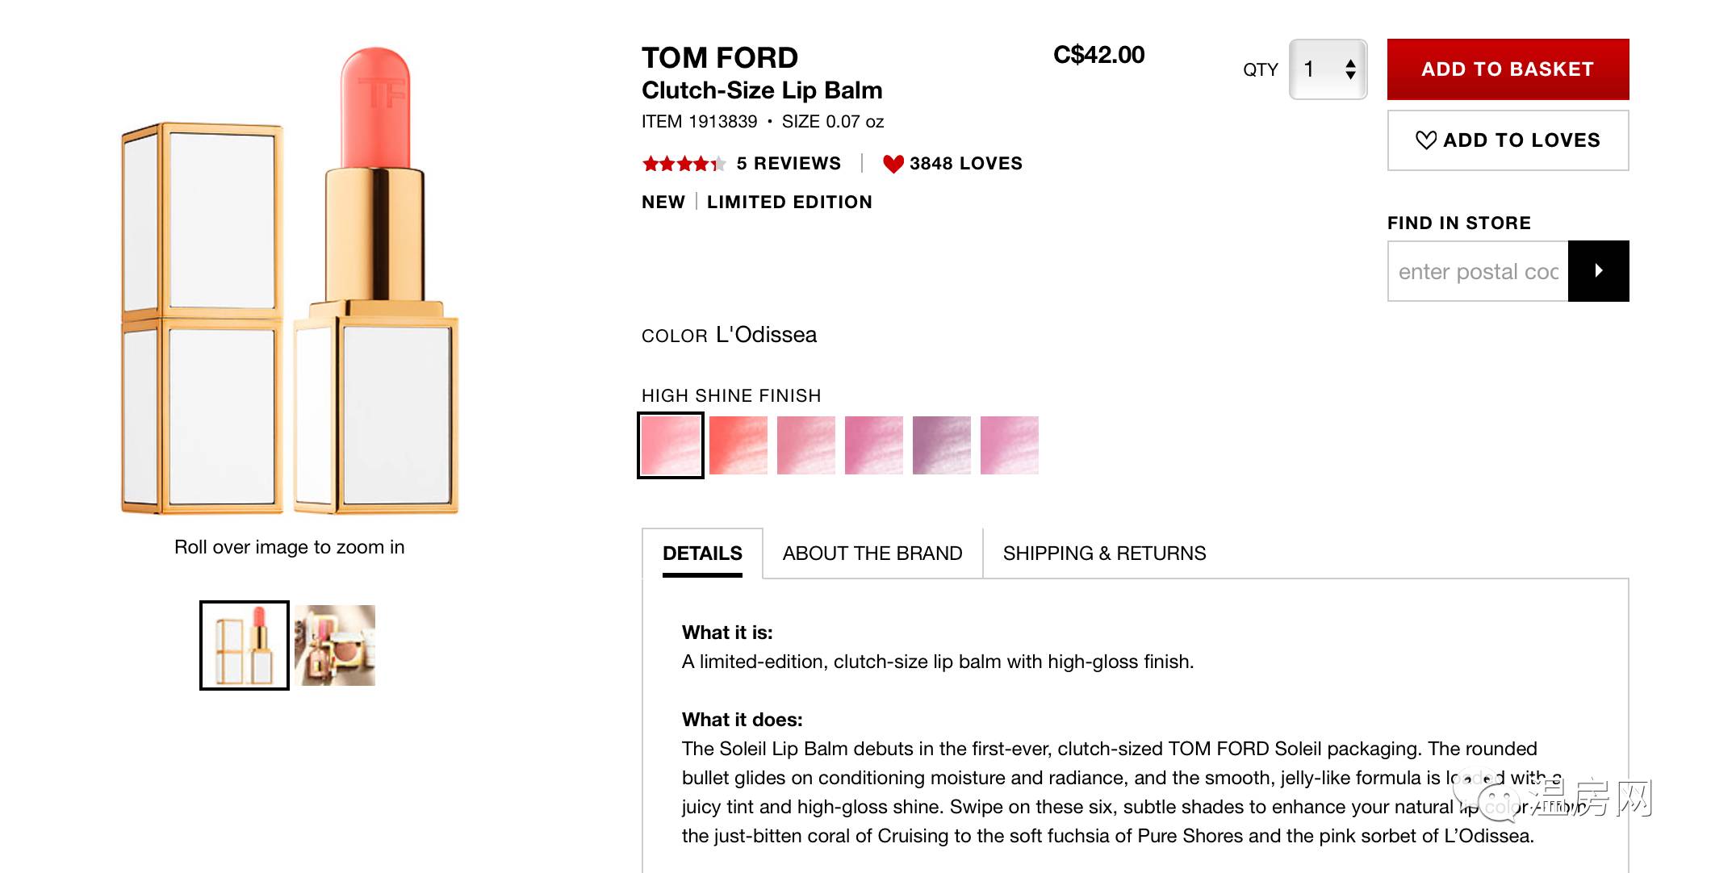Click the main lip balm product image

click(290, 282)
